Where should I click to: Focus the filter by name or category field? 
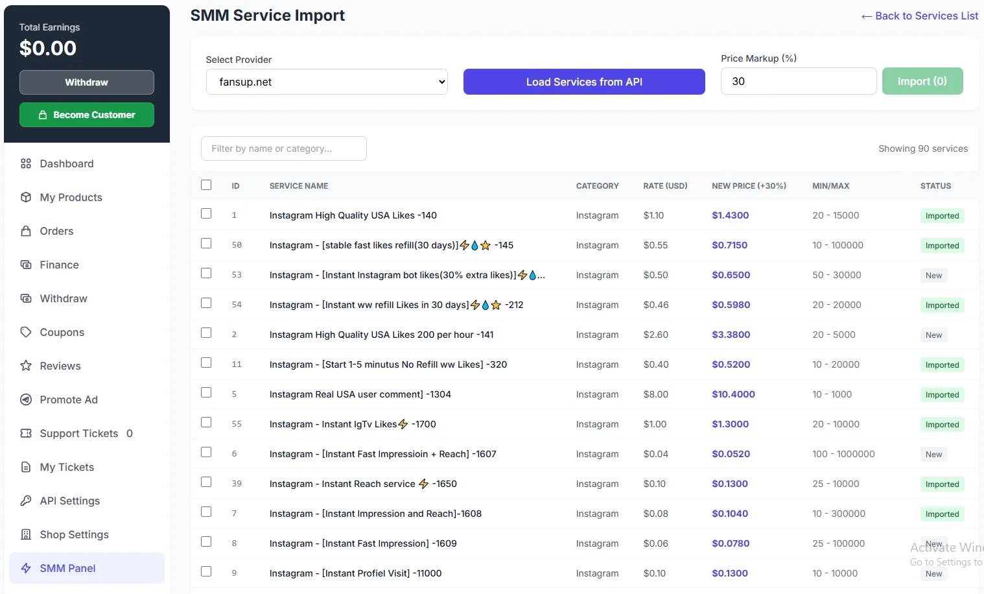pyautogui.click(x=284, y=148)
